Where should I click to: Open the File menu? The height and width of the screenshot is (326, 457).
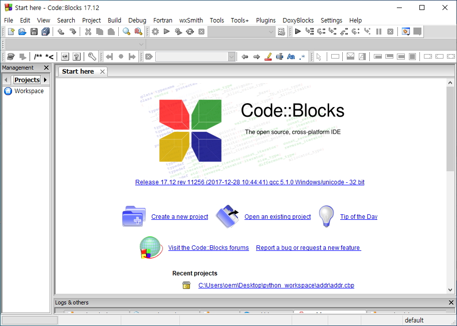click(x=9, y=20)
